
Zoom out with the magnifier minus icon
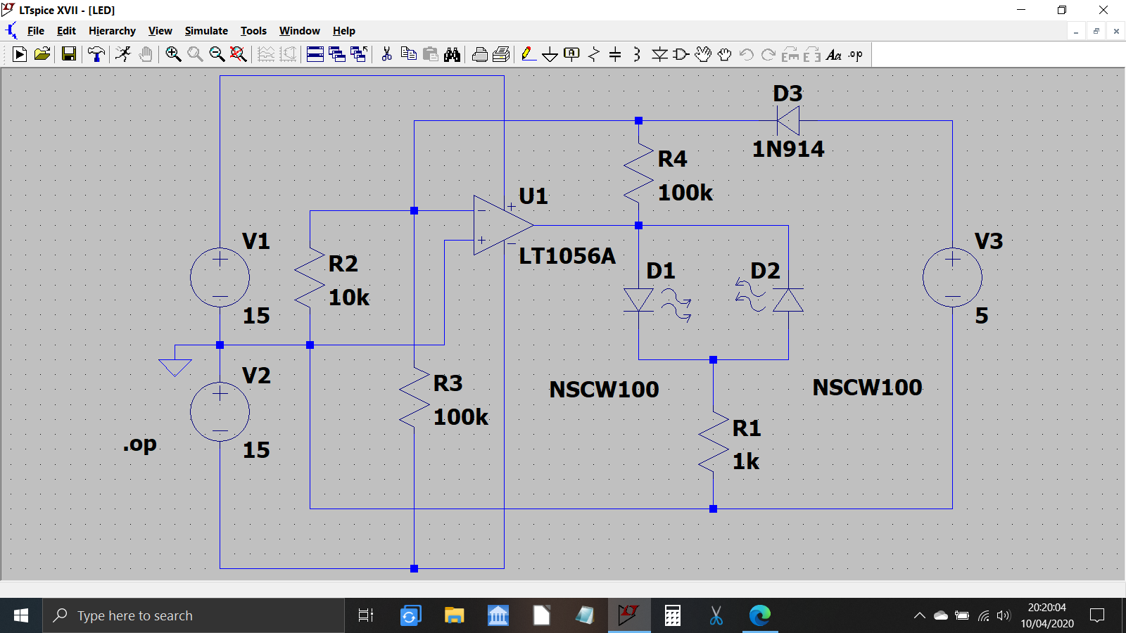point(217,54)
